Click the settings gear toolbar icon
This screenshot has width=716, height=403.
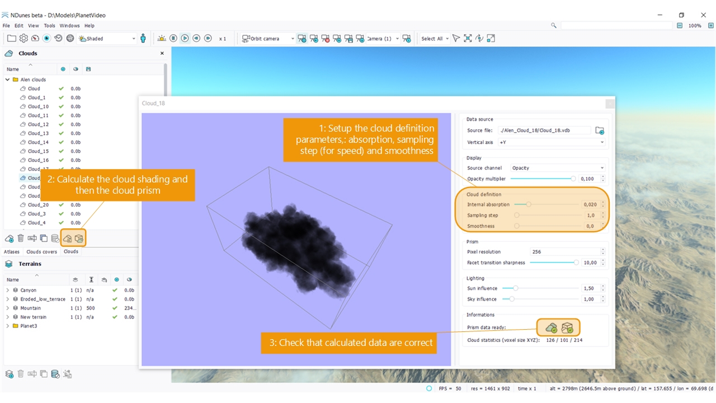point(23,39)
